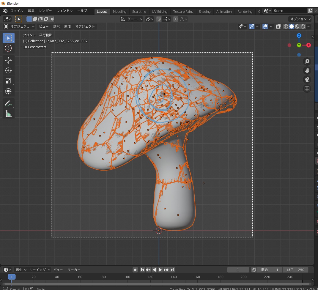Activate the Annotate tool

8,103
